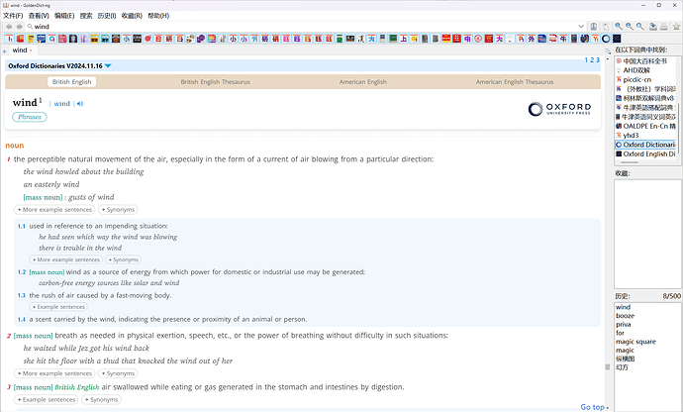
Task: Expand Example sentences under sense 1.3
Action: (x=58, y=307)
